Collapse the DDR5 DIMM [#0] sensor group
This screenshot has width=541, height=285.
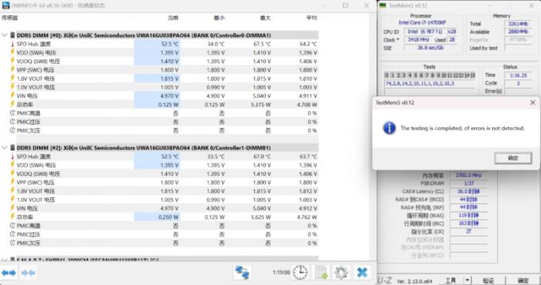(x=4, y=35)
